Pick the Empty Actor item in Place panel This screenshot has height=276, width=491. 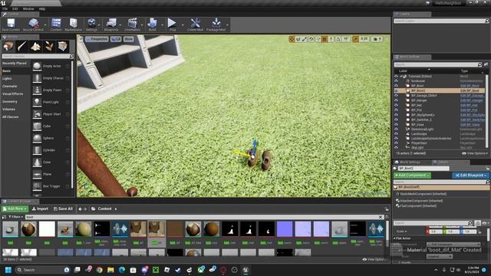pyautogui.click(x=51, y=66)
